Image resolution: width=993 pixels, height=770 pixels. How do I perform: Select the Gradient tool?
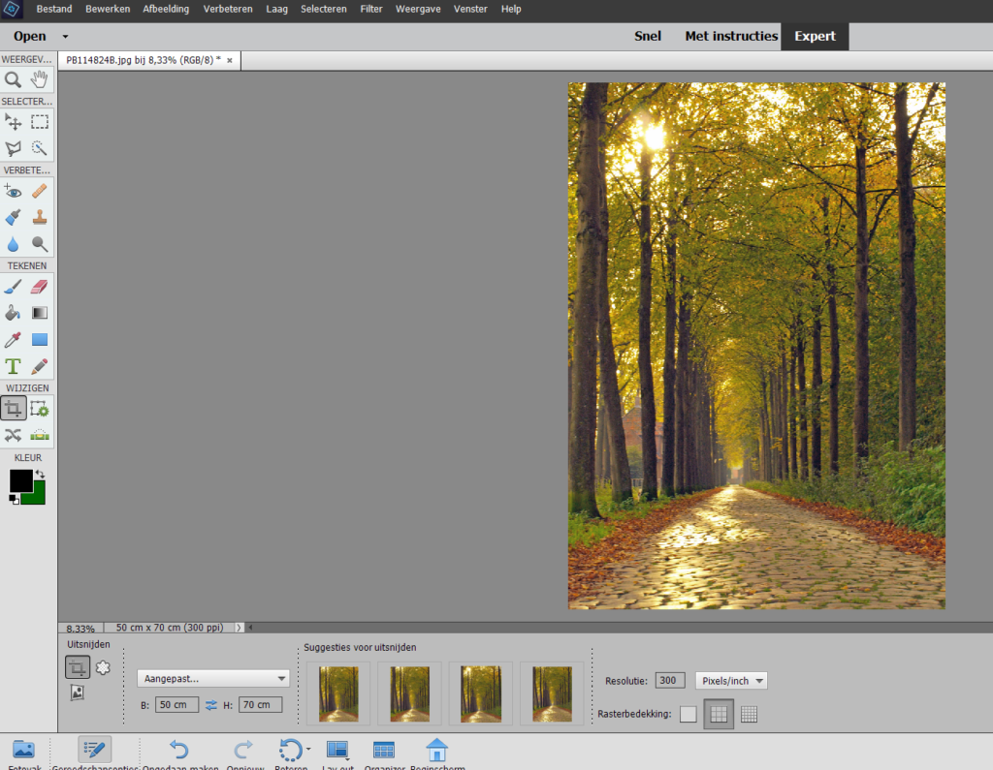[40, 313]
